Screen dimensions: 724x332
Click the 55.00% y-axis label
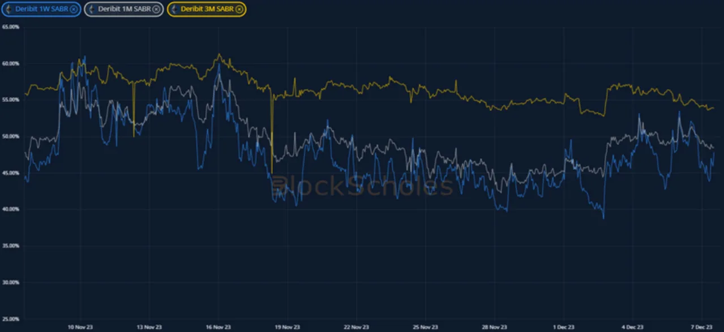tap(11, 100)
